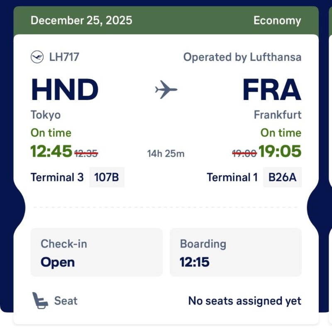This screenshot has height=332, width=332.
Task: Click the updated arrival time 19:05
Action: (280, 152)
